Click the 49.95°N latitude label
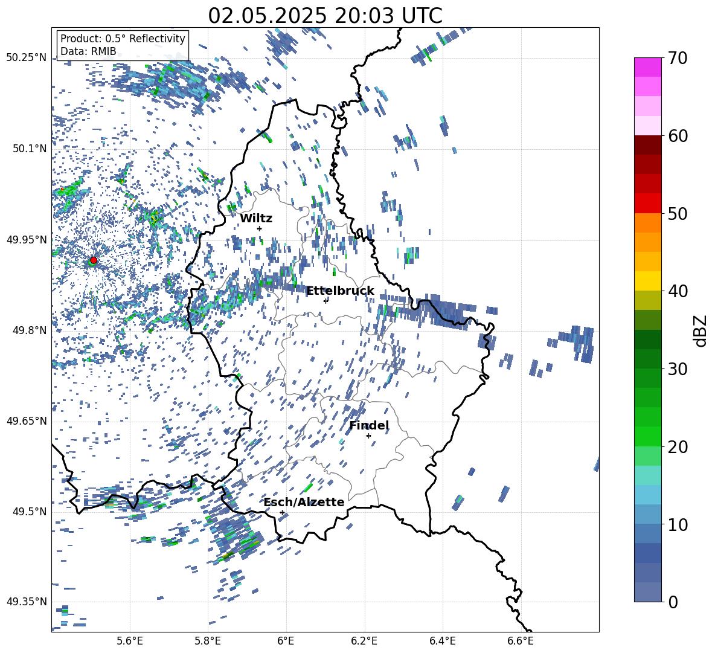This screenshot has width=715, height=653. pos(27,239)
